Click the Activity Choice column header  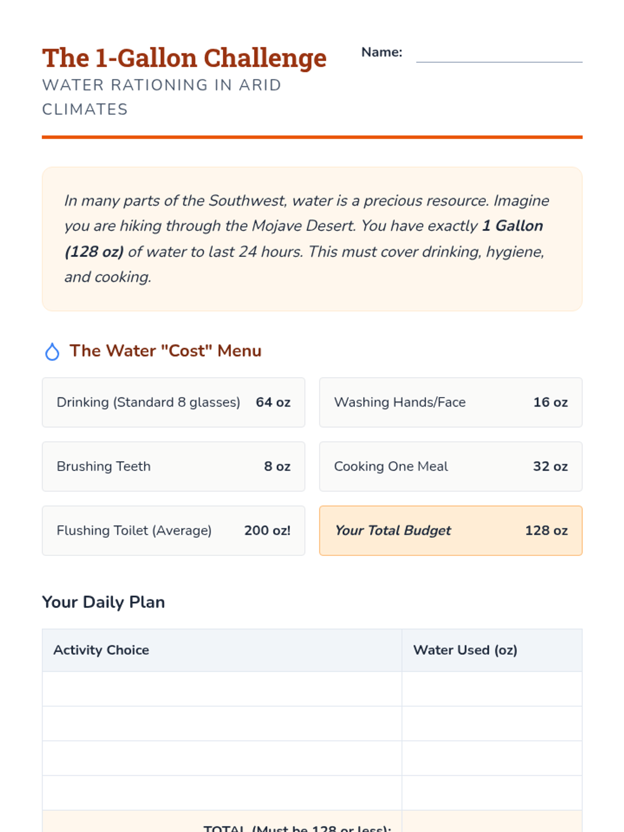(x=101, y=650)
